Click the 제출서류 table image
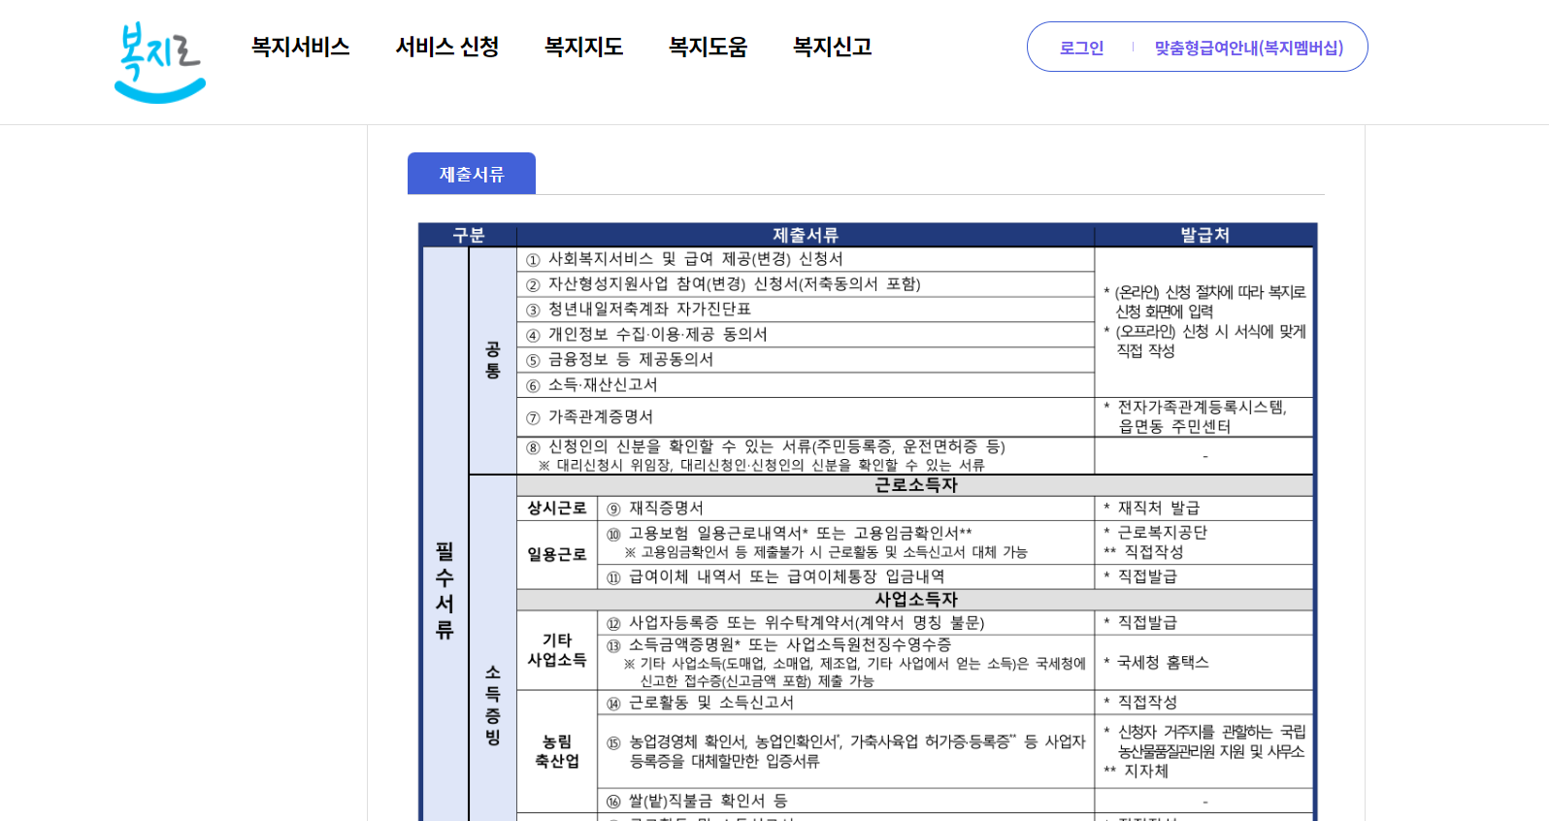The width and height of the screenshot is (1549, 821). 868,522
